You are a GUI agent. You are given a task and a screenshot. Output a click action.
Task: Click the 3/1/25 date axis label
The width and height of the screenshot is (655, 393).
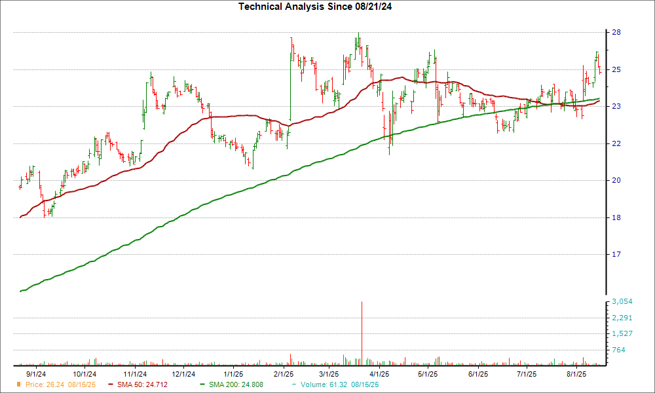pyautogui.click(x=329, y=374)
